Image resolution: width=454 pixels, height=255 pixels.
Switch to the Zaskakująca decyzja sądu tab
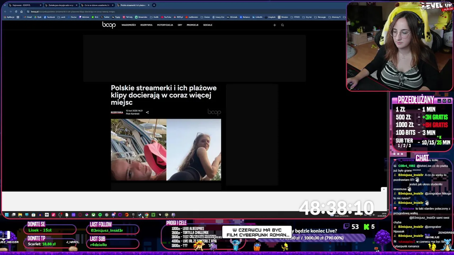point(61,5)
